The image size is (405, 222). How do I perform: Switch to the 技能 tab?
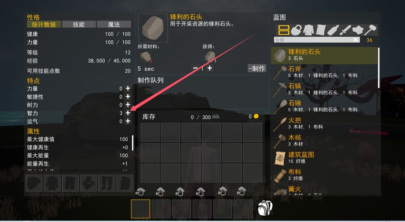click(79, 24)
